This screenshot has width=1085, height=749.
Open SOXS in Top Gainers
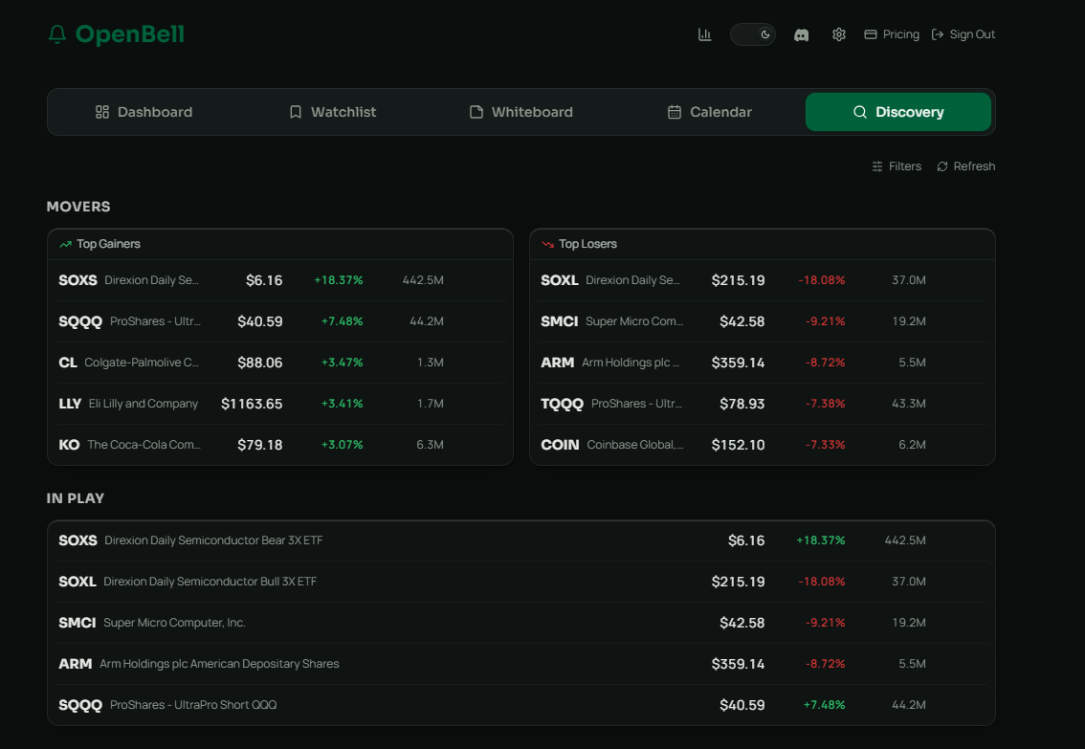coord(280,280)
